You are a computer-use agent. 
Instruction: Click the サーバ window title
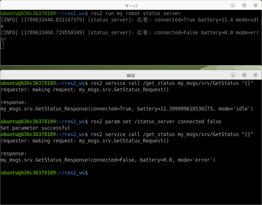(131, 6)
